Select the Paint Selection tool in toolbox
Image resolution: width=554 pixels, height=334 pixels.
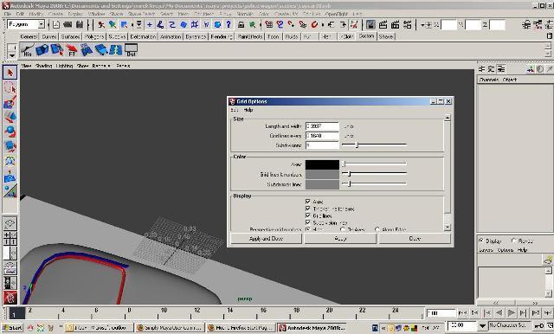click(x=10, y=102)
